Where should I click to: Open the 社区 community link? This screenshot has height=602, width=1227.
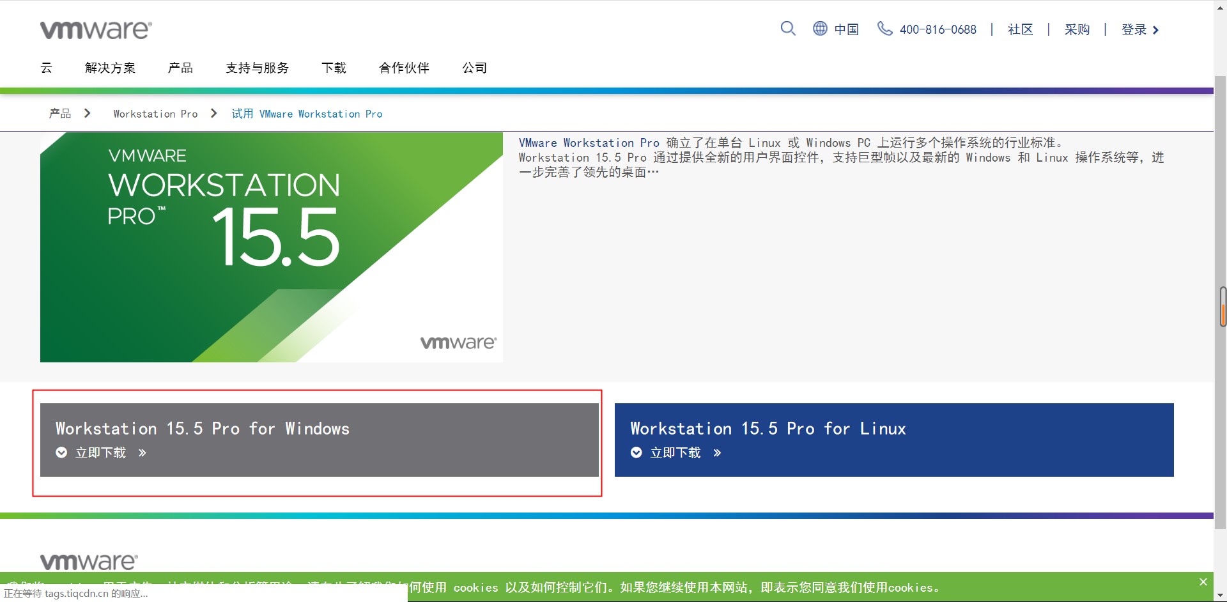[x=1020, y=29]
